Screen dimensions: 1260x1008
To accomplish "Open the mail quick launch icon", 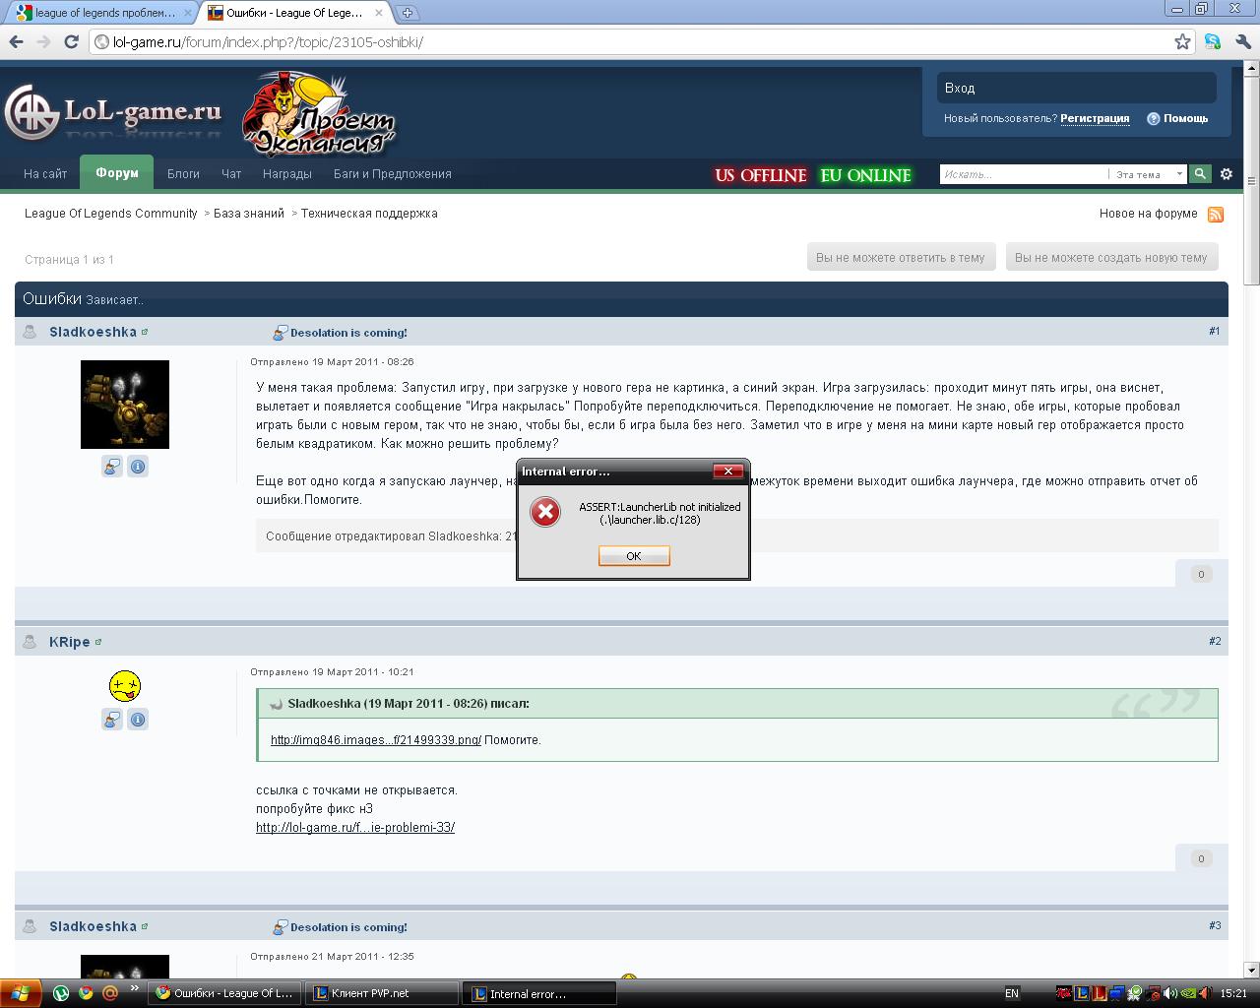I will (110, 994).
